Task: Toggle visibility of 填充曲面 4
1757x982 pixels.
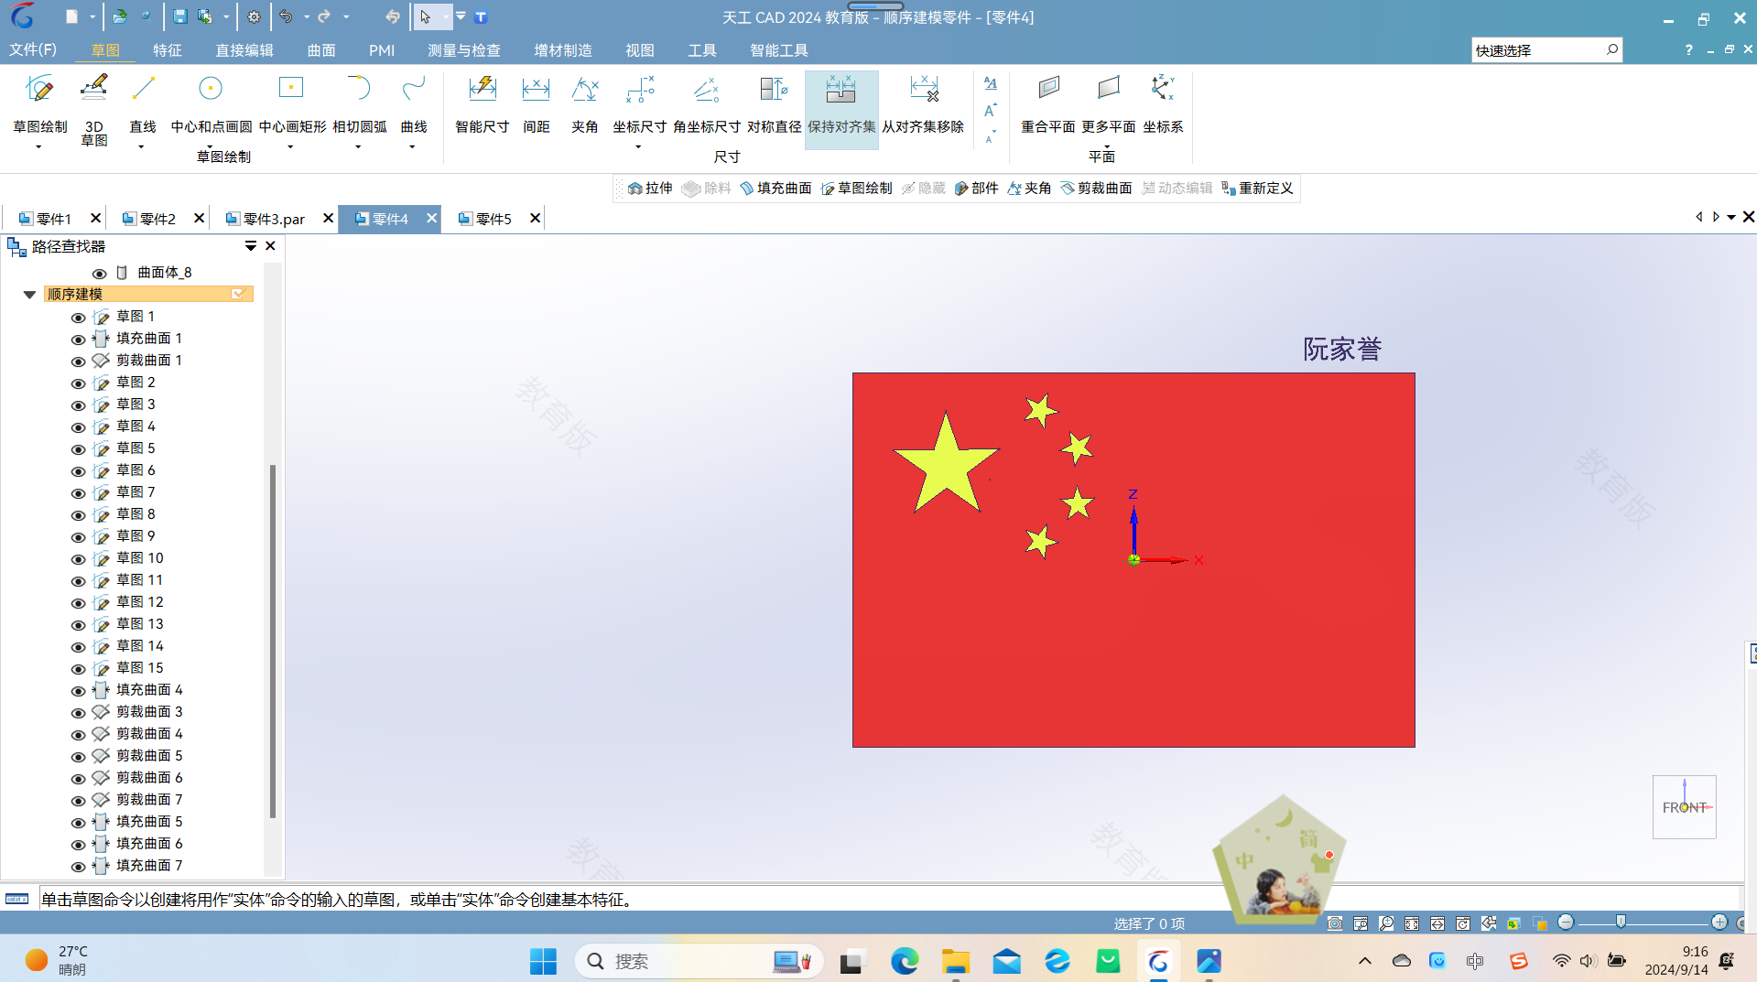Action: 78,691
